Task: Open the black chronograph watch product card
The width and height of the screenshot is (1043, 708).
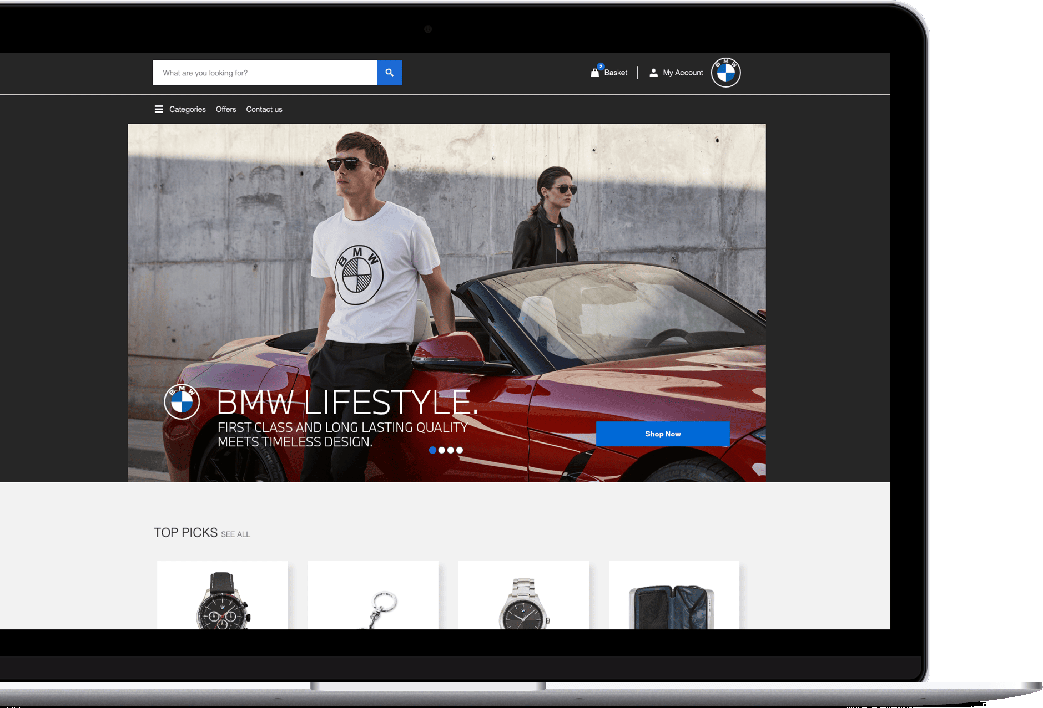Action: point(223,595)
